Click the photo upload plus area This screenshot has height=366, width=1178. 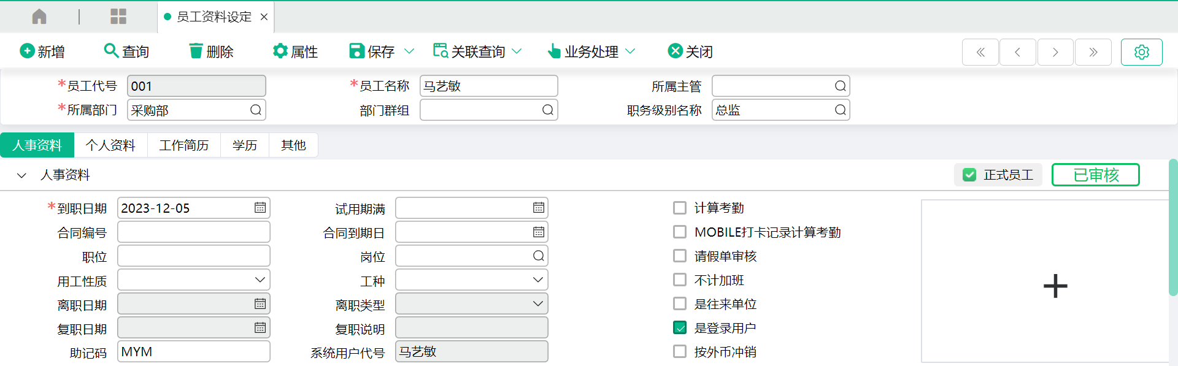tap(1055, 286)
